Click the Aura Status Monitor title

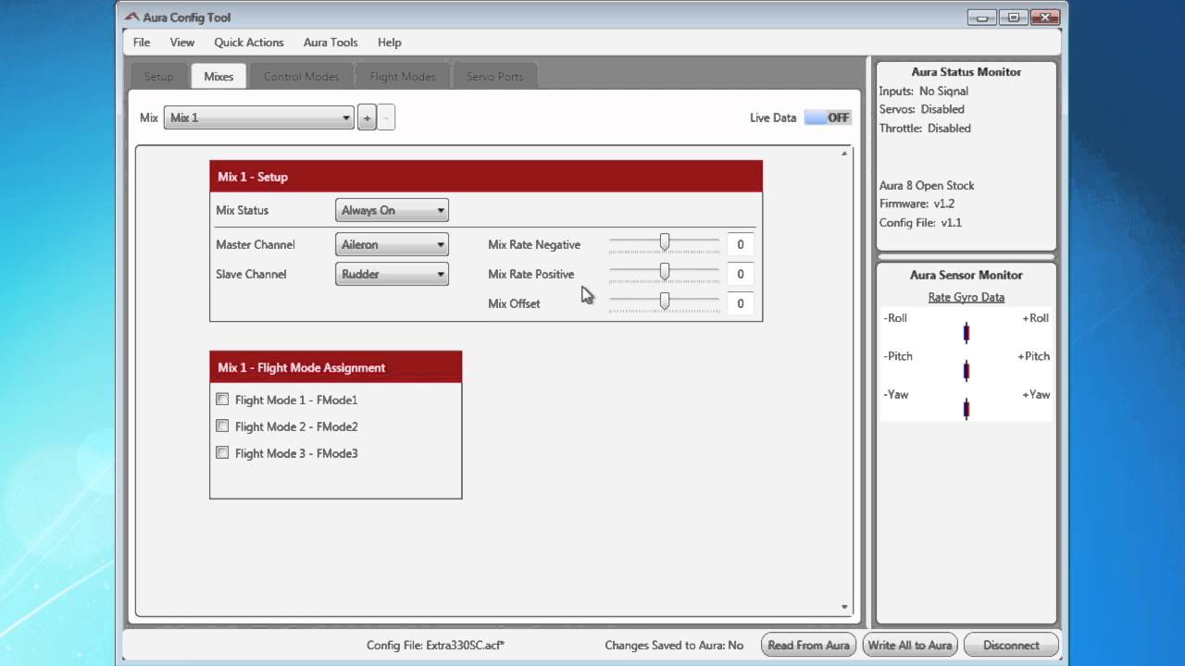point(967,71)
